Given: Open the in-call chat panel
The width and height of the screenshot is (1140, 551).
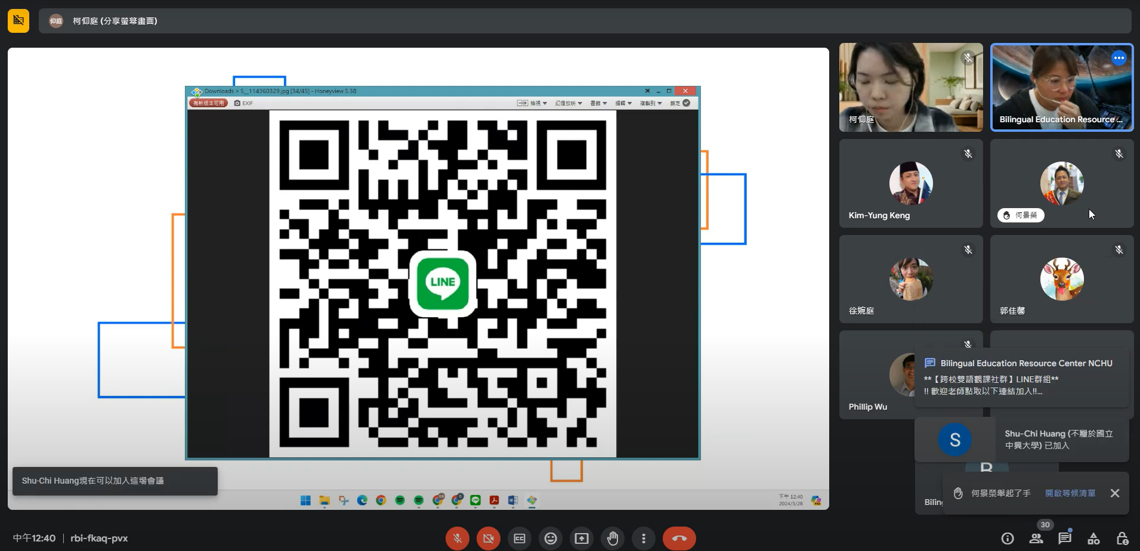Looking at the screenshot, I should click(1065, 538).
